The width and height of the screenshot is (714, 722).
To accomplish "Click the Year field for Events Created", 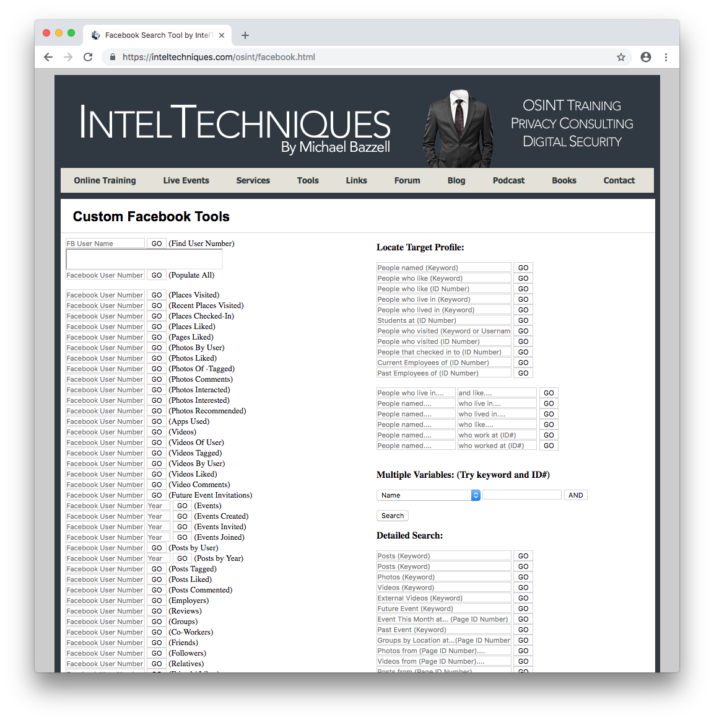I will tap(159, 517).
